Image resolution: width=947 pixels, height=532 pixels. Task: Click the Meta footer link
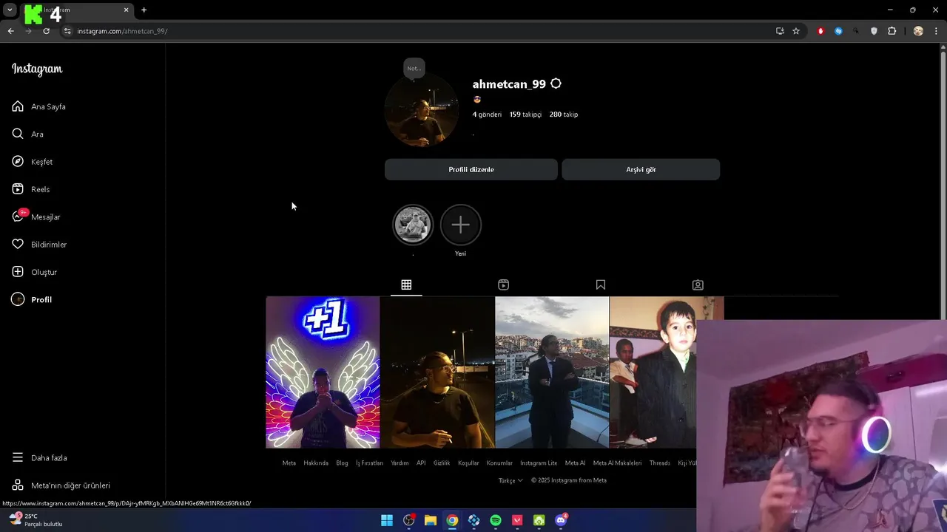tap(289, 463)
